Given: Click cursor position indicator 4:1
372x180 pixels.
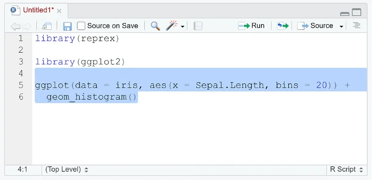Looking at the screenshot, I should (x=22, y=169).
